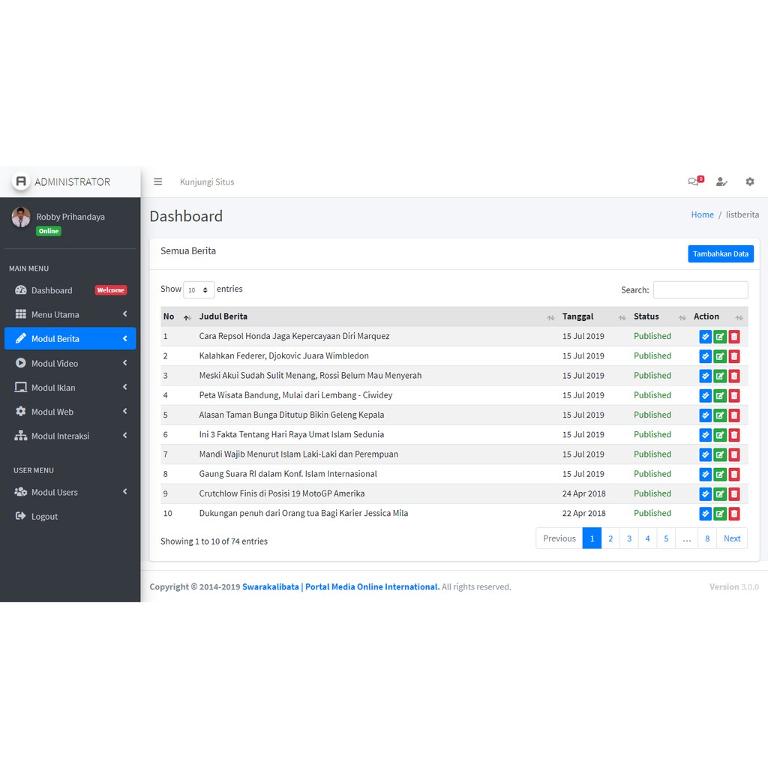Open the Kunjungi Situs link
This screenshot has height=768, width=768.
(207, 182)
